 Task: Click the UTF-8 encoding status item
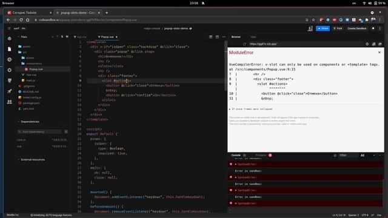(x=365, y=216)
